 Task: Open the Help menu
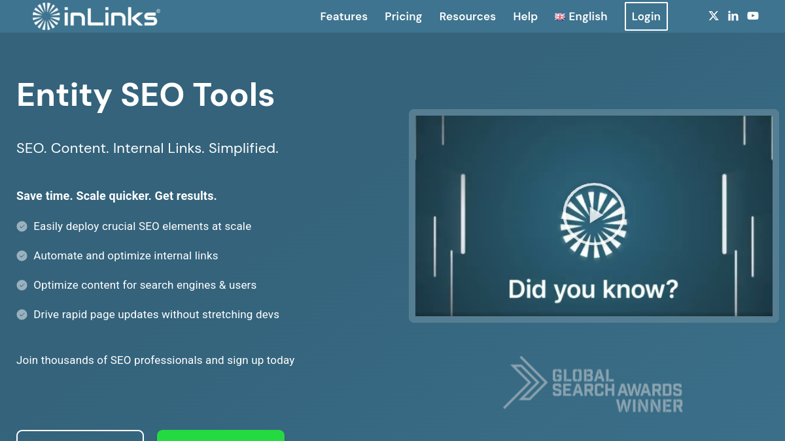[525, 16]
